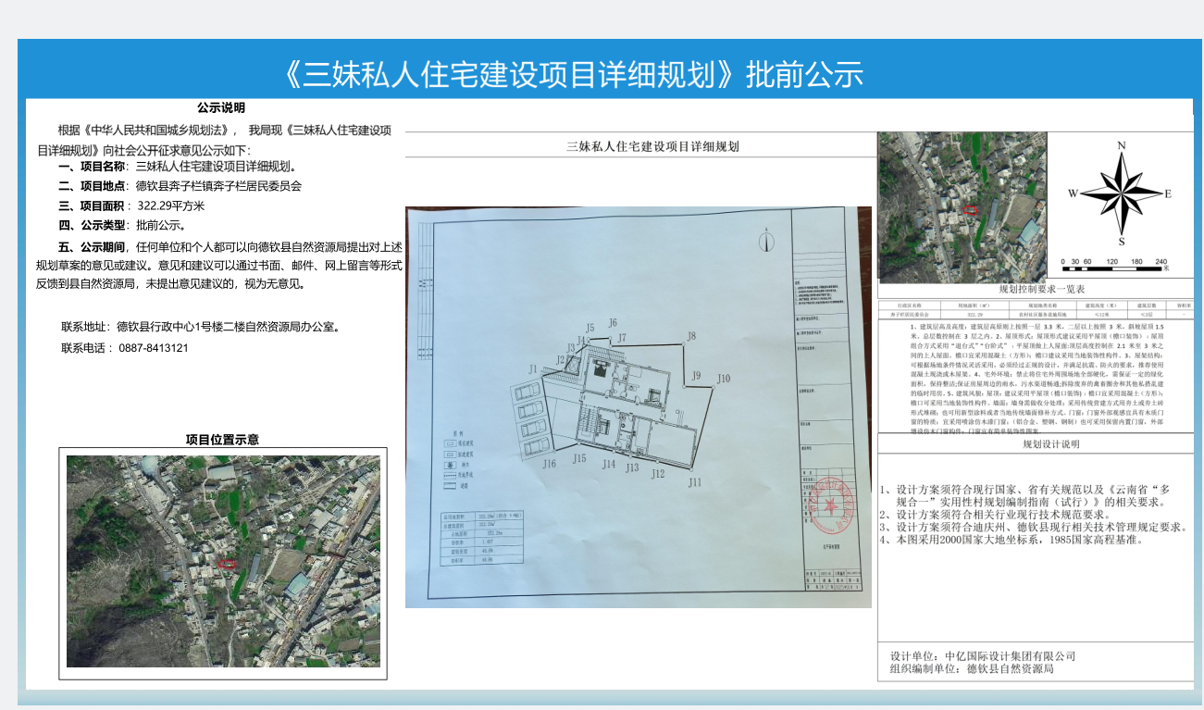Screen dimensions: 1204x710
Task: Open the project location aerial photo
Action: [x=223, y=560]
